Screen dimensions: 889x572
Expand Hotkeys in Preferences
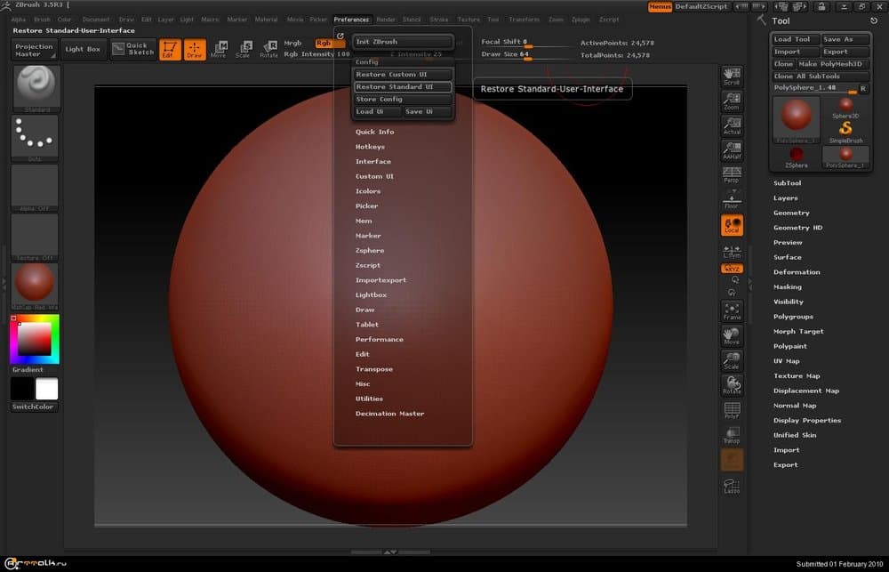pyautogui.click(x=370, y=147)
